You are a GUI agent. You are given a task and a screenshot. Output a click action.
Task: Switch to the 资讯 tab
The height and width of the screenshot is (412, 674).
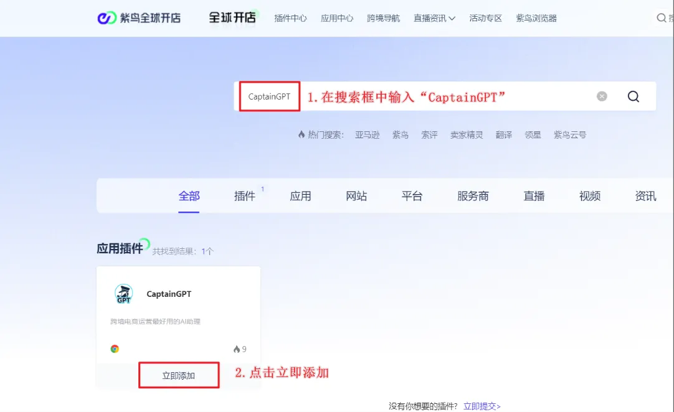click(645, 196)
